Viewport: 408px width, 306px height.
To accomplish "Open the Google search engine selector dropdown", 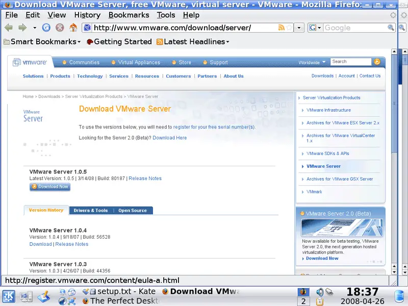I will [x=315, y=28].
